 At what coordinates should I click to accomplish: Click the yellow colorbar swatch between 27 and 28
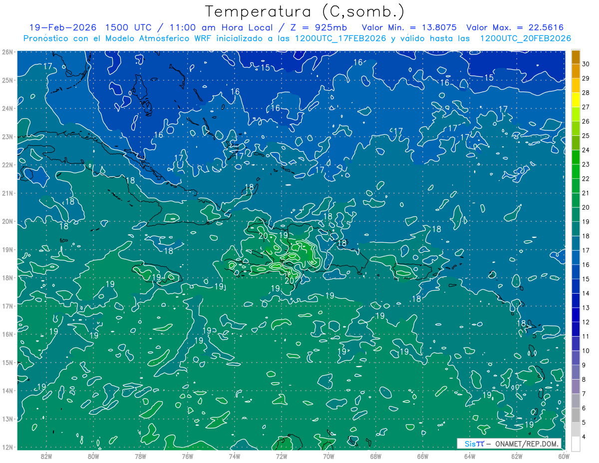tap(576, 100)
